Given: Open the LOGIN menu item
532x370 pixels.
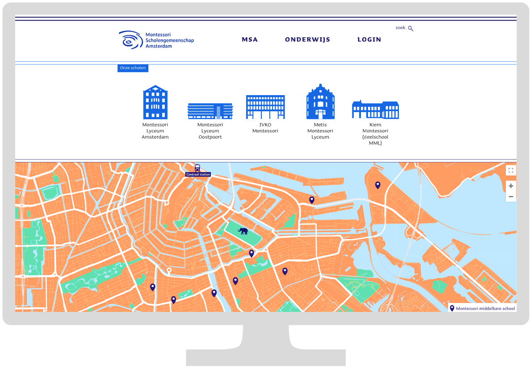Looking at the screenshot, I should pyautogui.click(x=369, y=40).
